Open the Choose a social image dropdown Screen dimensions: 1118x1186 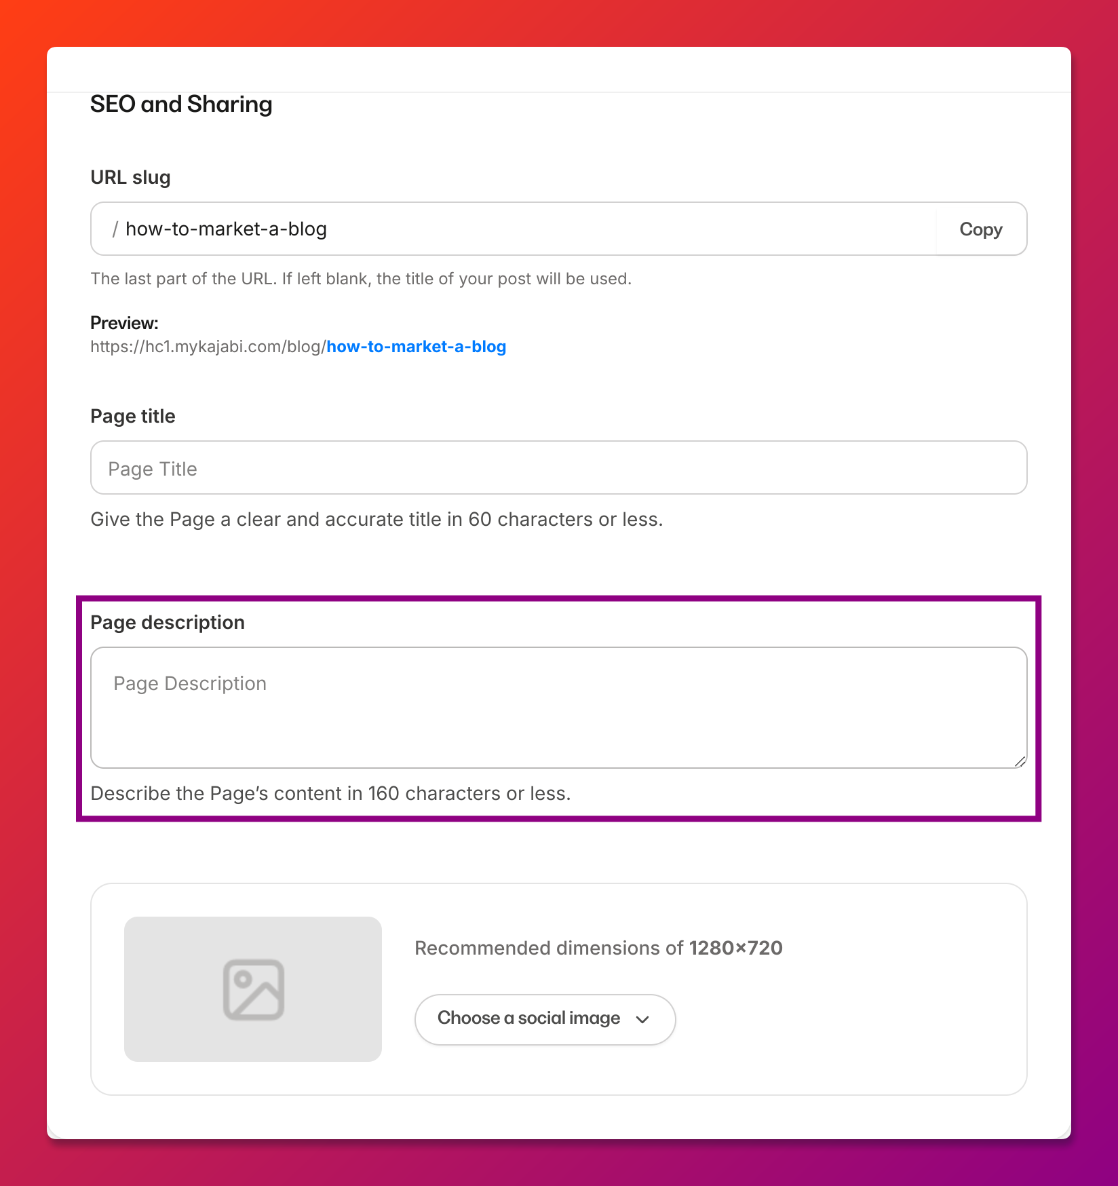pyautogui.click(x=545, y=1019)
